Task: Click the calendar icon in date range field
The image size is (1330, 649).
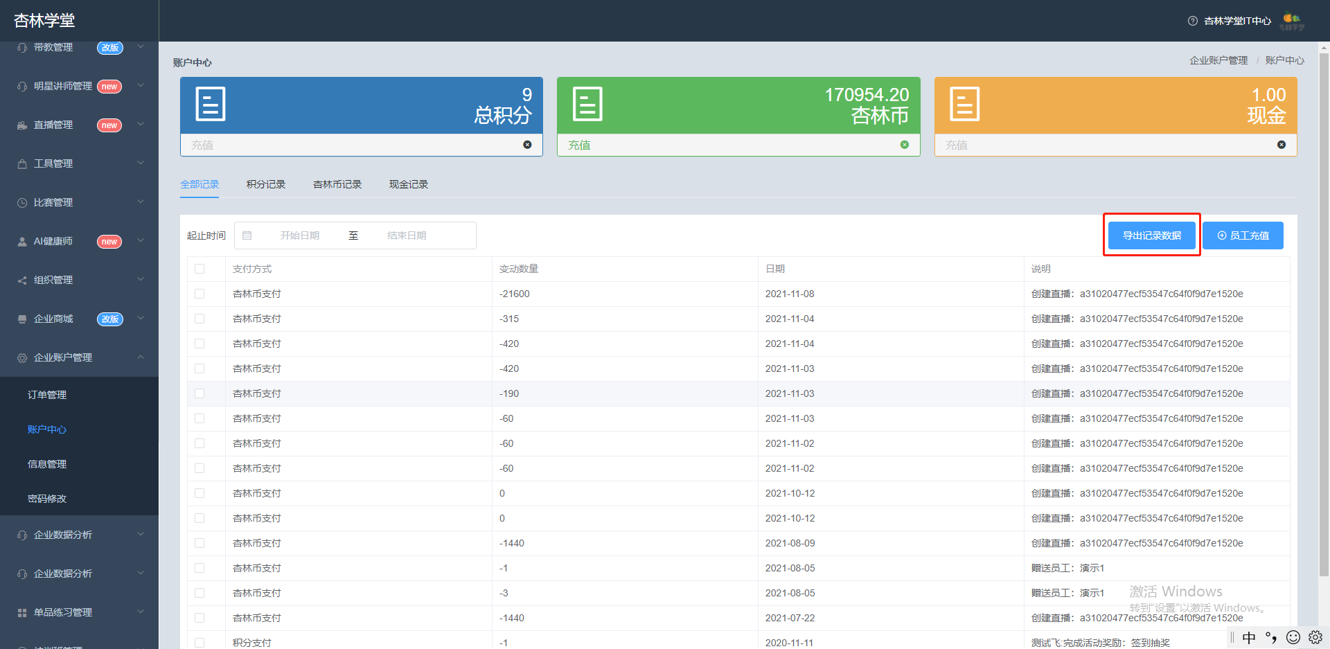Action: point(247,235)
